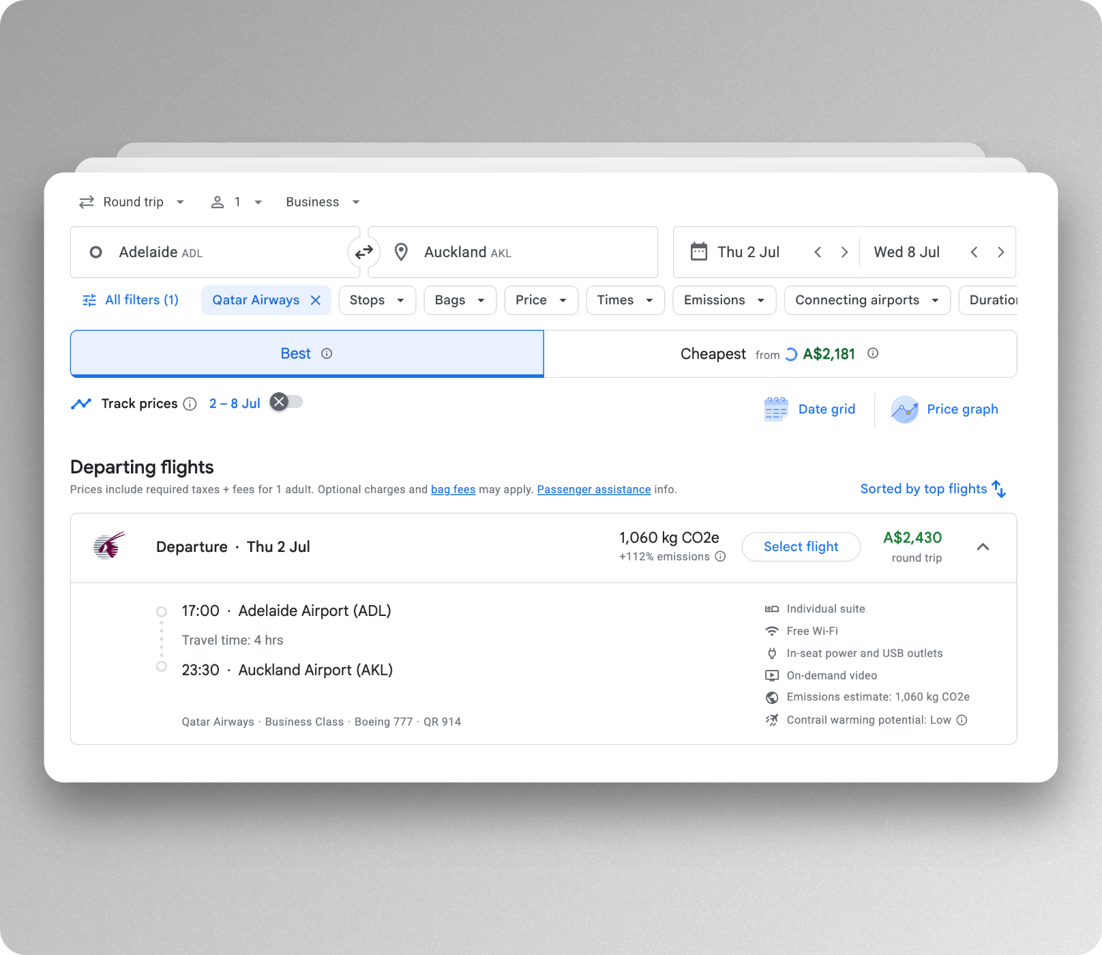Click the Individual suite amenity icon
This screenshot has width=1102, height=955.
(x=772, y=608)
